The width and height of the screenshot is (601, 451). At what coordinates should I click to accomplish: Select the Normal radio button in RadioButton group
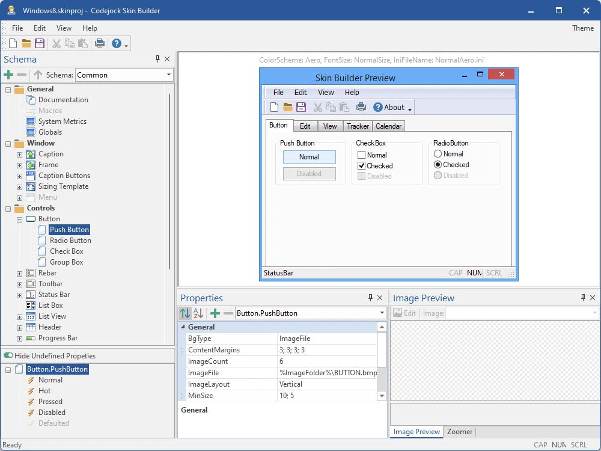pos(438,154)
